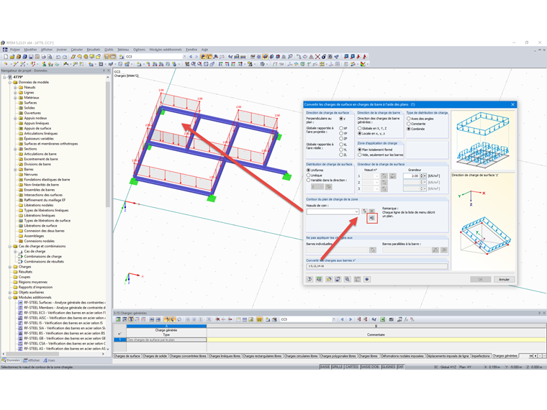Click the 'Annuler' button in the dialog
547x410 pixels.
(504, 280)
